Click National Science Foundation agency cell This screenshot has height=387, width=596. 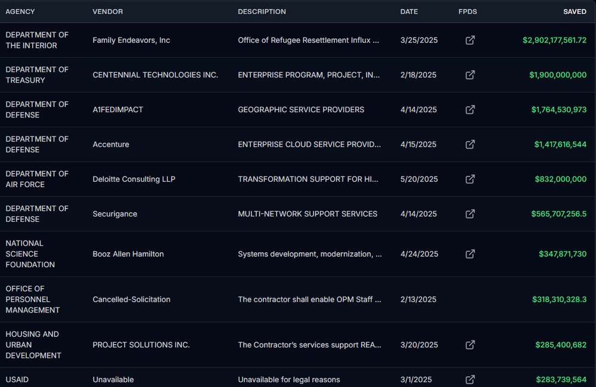30,254
